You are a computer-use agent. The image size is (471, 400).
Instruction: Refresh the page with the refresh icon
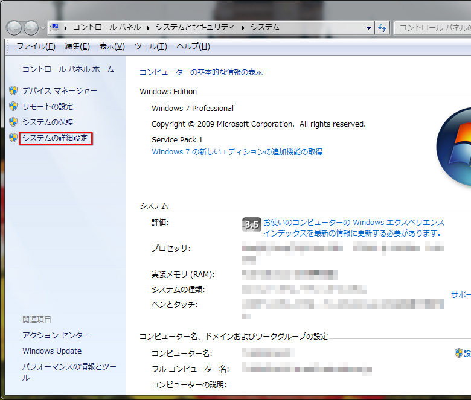[382, 28]
